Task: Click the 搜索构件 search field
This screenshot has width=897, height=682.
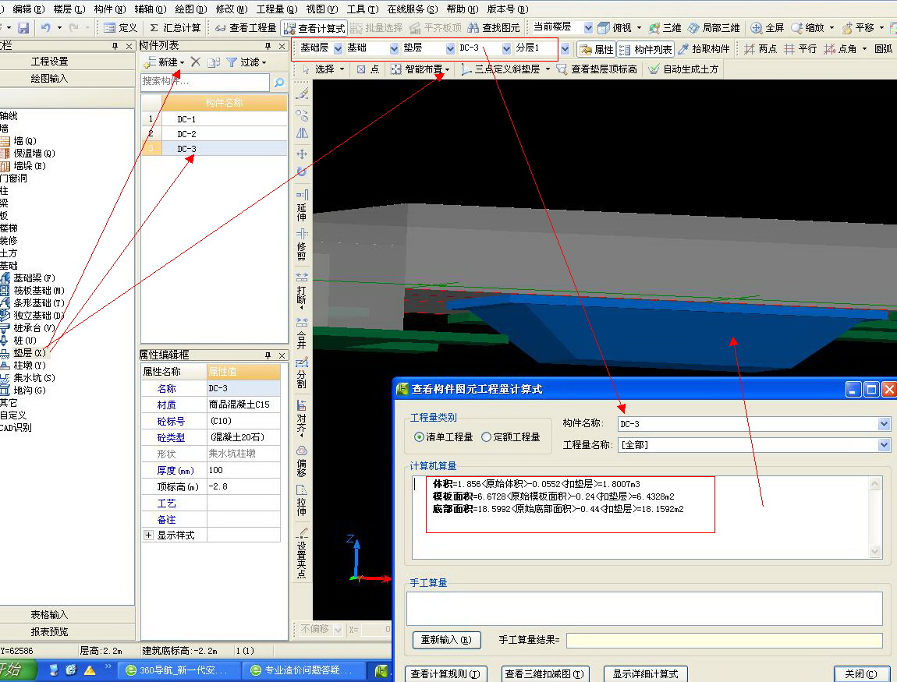Action: click(x=204, y=82)
